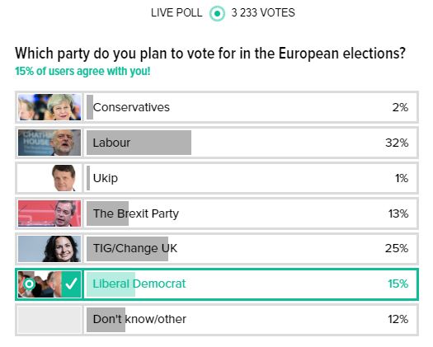Click the poll question heading
The image size is (433, 347).
[x=210, y=54]
